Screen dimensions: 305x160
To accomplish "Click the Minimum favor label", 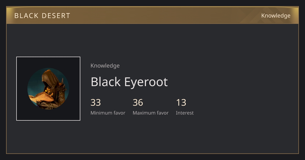I will [x=108, y=113].
